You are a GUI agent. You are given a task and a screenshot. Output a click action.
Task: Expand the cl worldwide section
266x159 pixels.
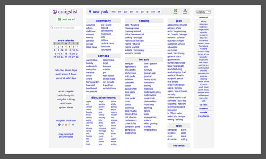coord(203,116)
